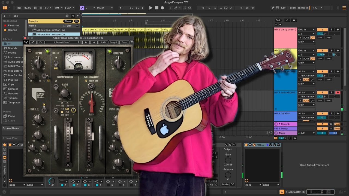349x196 pixels.
Task: Open Ext. In dropdown on track 1
Action: [306, 29]
